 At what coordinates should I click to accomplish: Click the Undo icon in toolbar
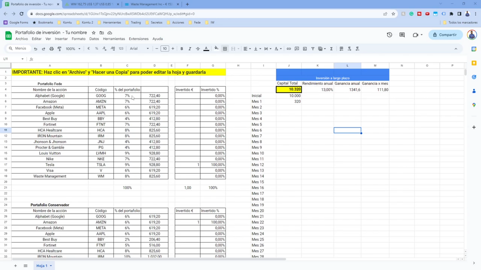pyautogui.click(x=36, y=49)
